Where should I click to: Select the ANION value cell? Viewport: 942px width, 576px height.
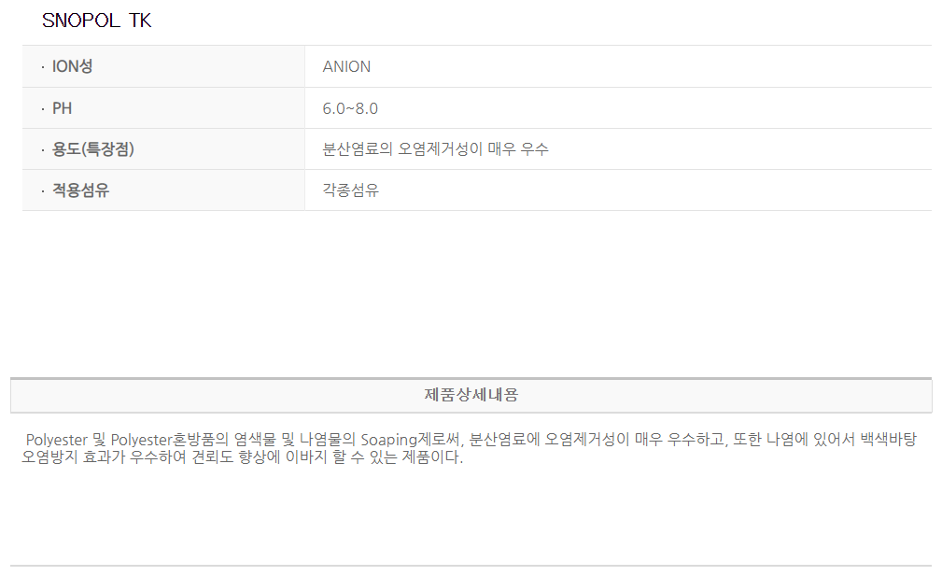346,66
